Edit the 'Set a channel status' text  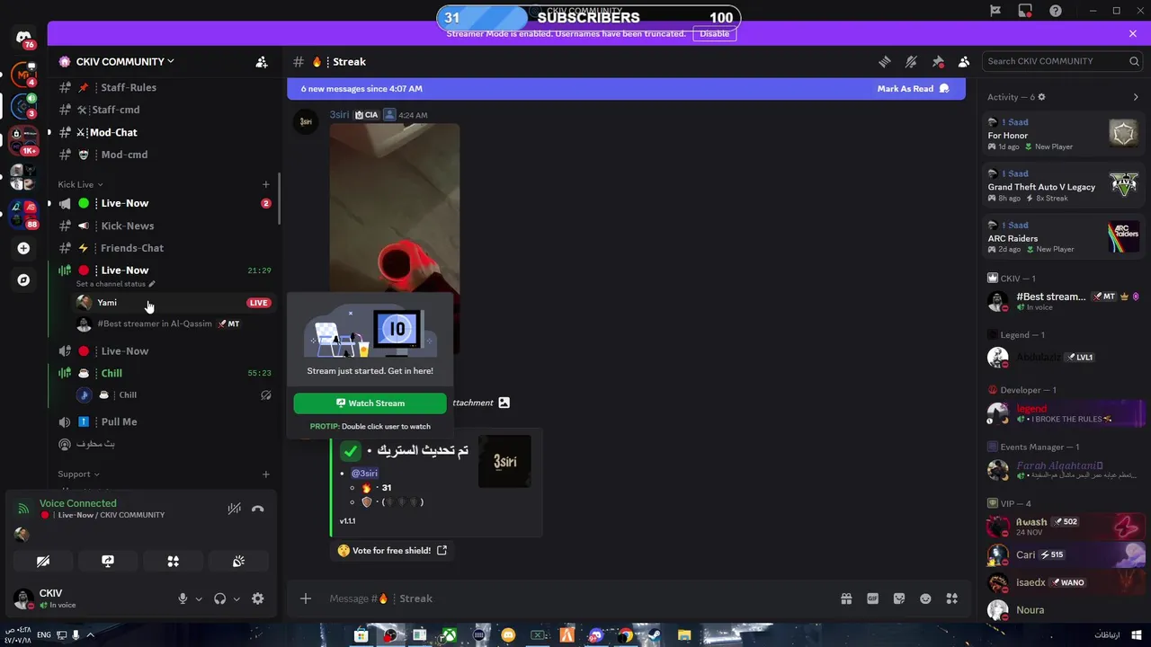115,284
